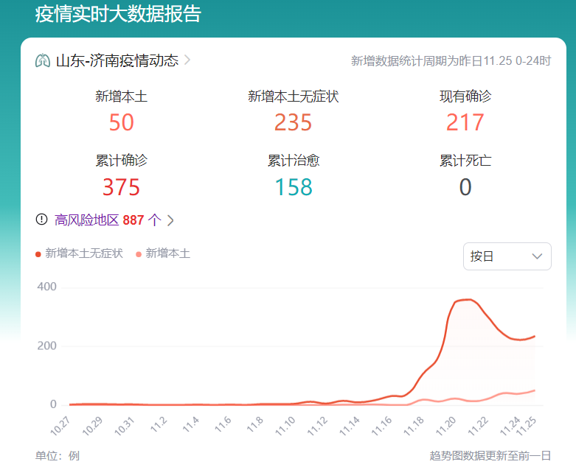Screen dimensions: 576x470
Task: Click the 新增本土无症状 count of 235
Action: pyautogui.click(x=294, y=122)
